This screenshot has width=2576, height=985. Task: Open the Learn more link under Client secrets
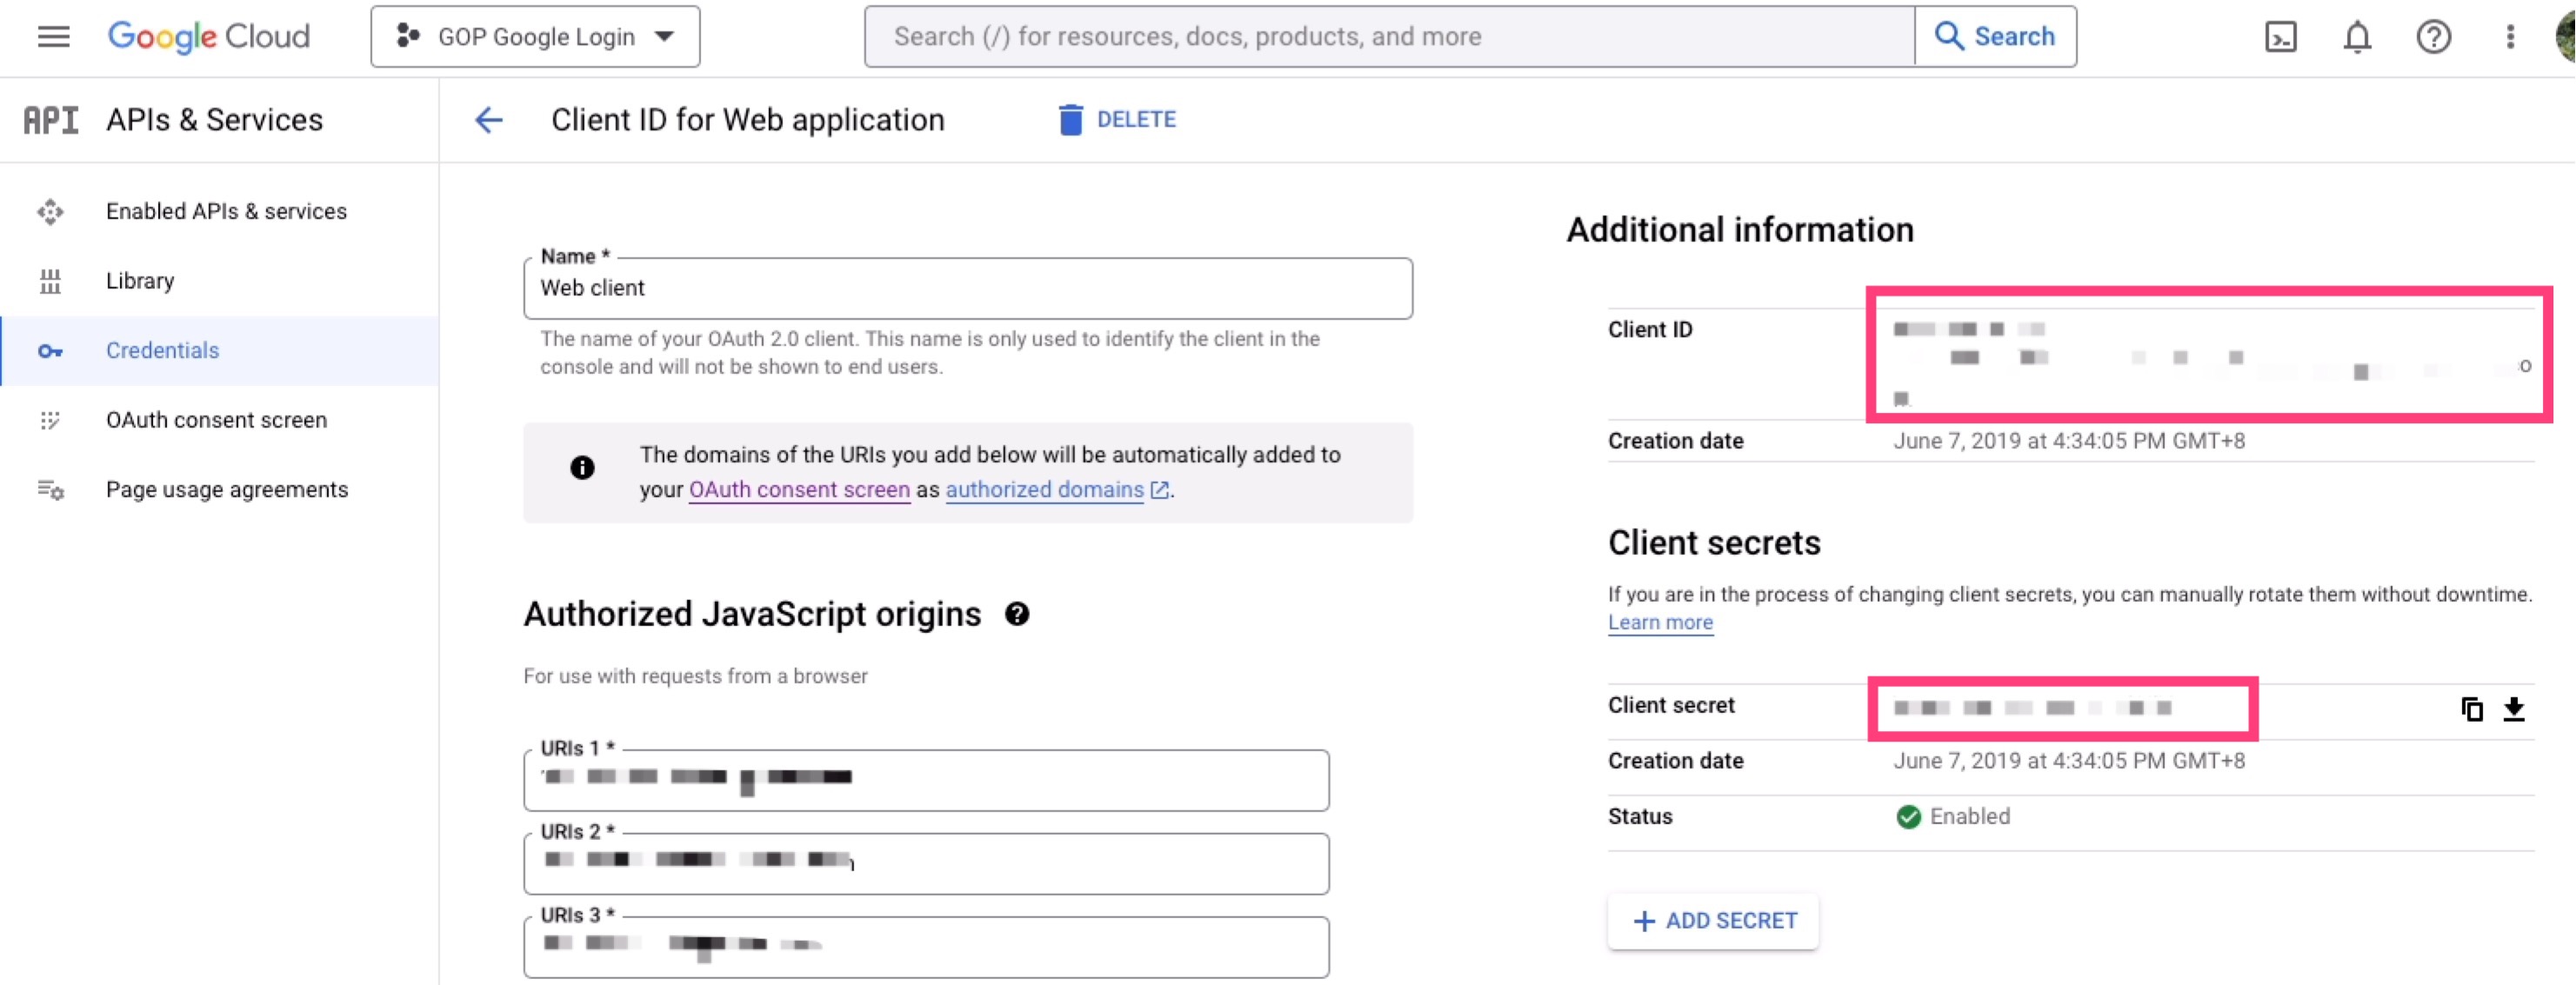(x=1660, y=622)
